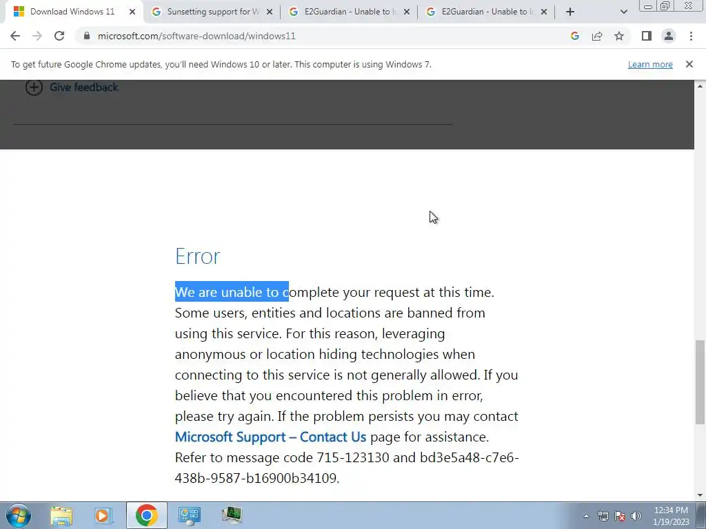Click the Chrome taskbar icon
Screen dimensions: 706x529
(146, 515)
